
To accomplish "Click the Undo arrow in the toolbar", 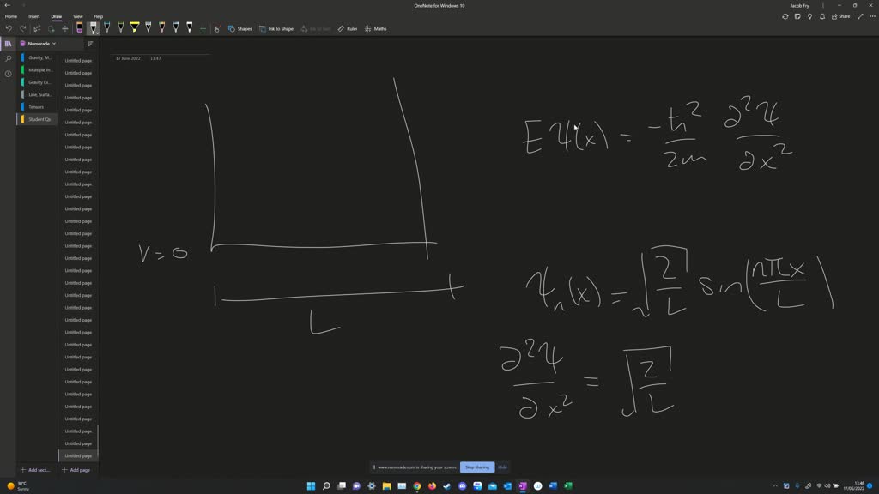I will click(x=9, y=28).
